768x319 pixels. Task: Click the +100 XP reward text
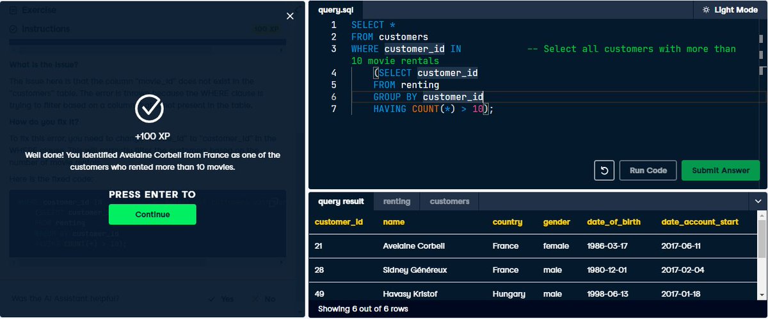pyautogui.click(x=152, y=137)
